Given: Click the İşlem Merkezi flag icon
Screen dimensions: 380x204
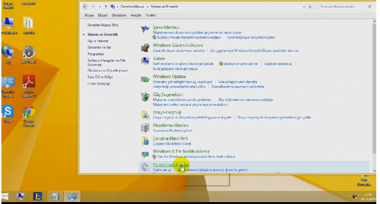Looking at the screenshot, I should tap(145, 30).
